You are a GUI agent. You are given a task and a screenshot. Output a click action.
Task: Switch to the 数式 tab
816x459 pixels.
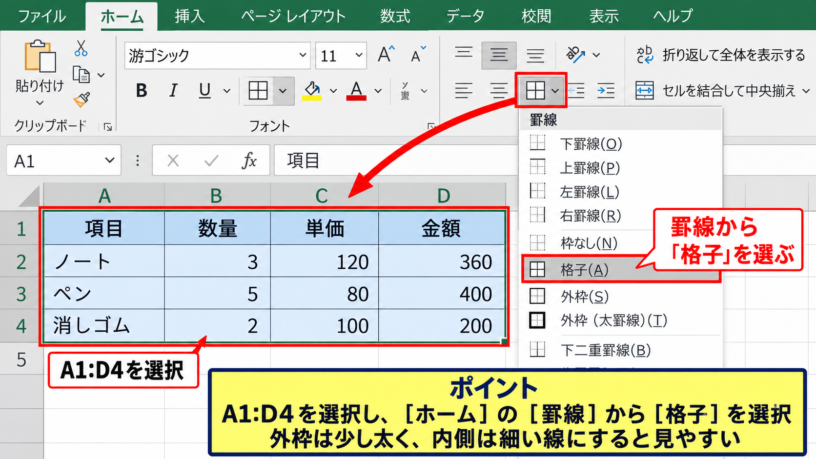tap(395, 16)
